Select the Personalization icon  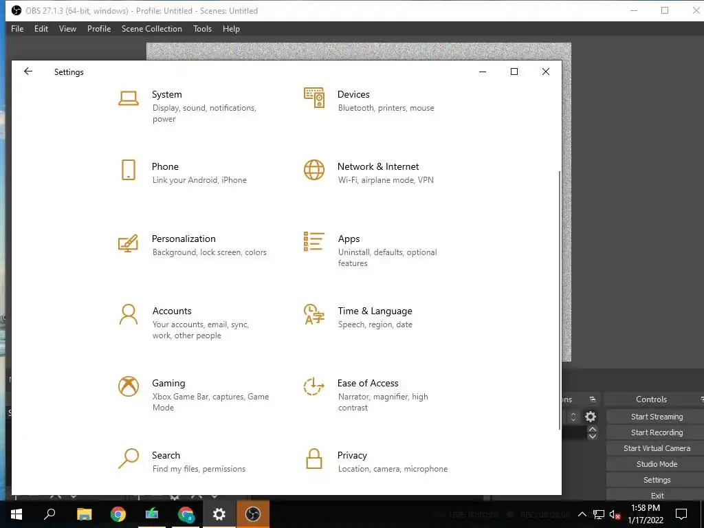coord(128,243)
